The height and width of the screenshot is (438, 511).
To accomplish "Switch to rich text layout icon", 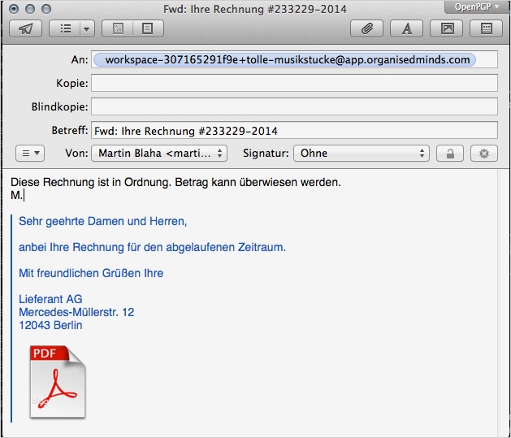I will 118,28.
